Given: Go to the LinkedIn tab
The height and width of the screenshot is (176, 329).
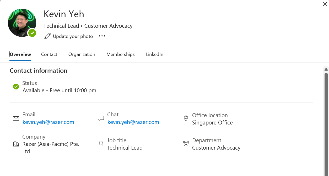Looking at the screenshot, I should pyautogui.click(x=155, y=54).
